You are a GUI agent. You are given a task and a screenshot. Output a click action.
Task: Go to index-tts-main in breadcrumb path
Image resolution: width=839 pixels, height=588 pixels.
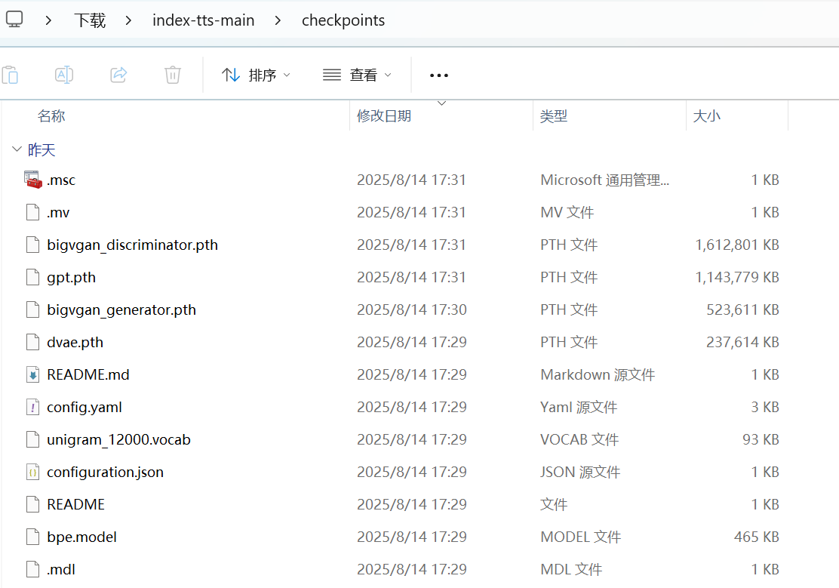point(203,20)
